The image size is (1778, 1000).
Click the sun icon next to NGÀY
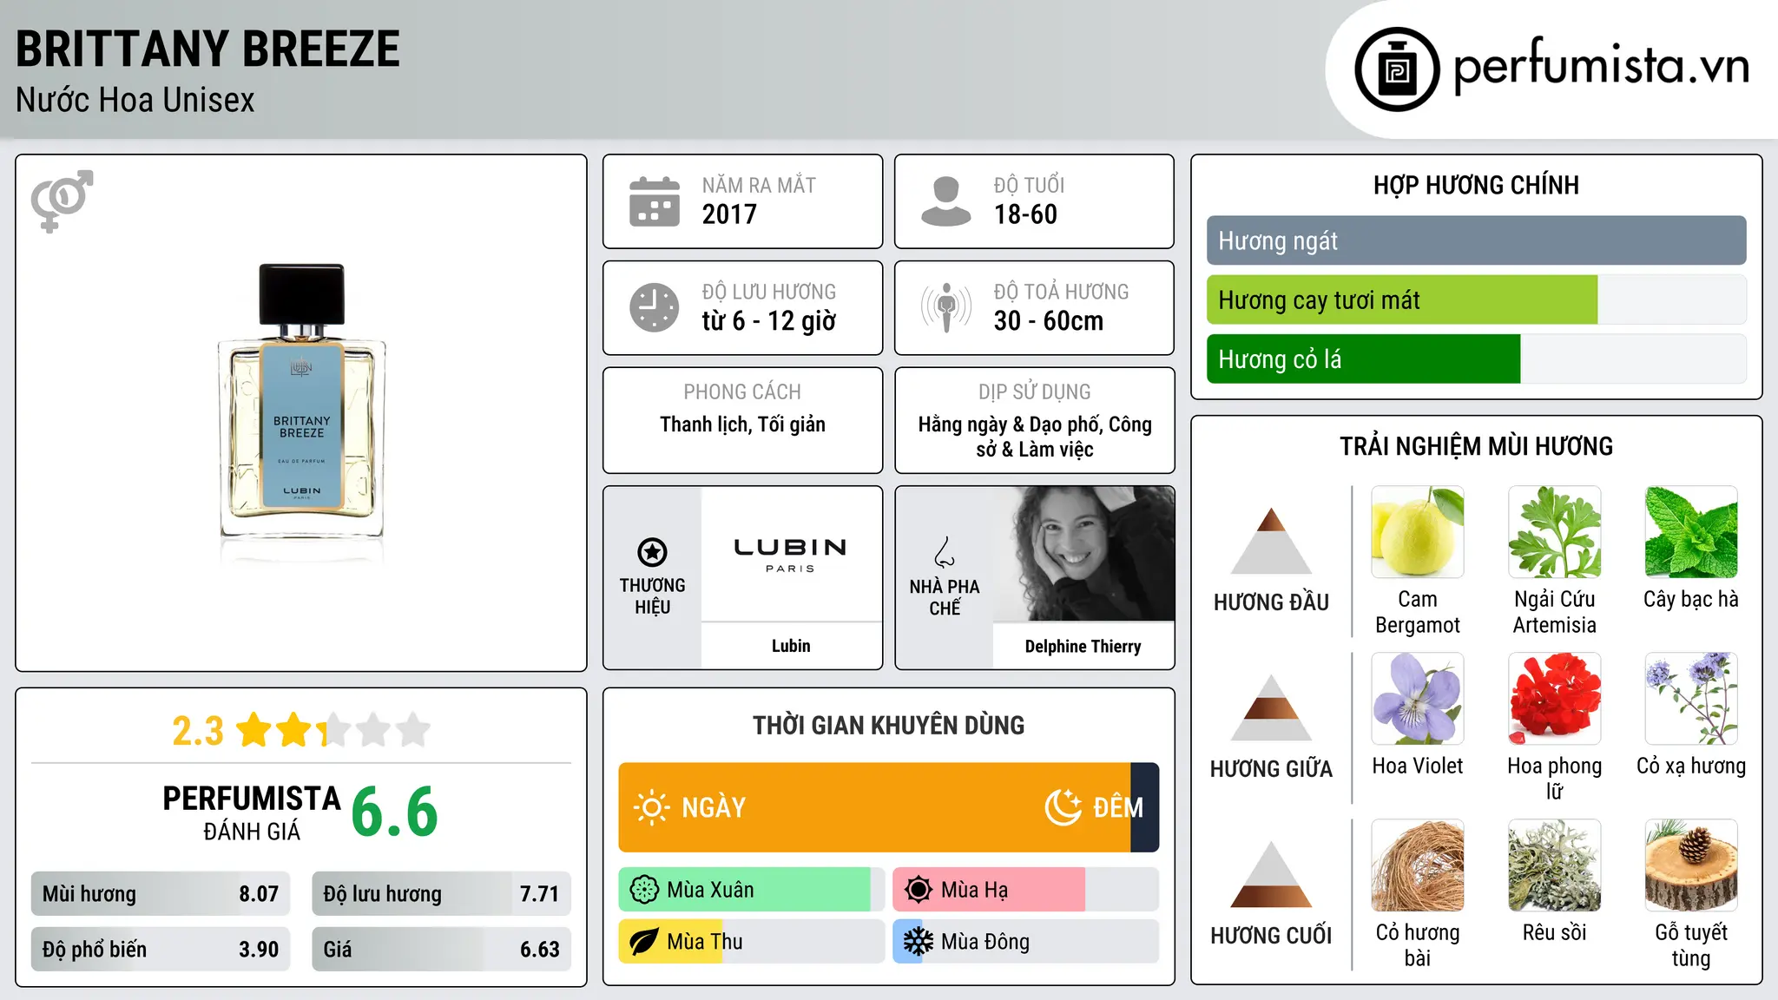point(652,807)
